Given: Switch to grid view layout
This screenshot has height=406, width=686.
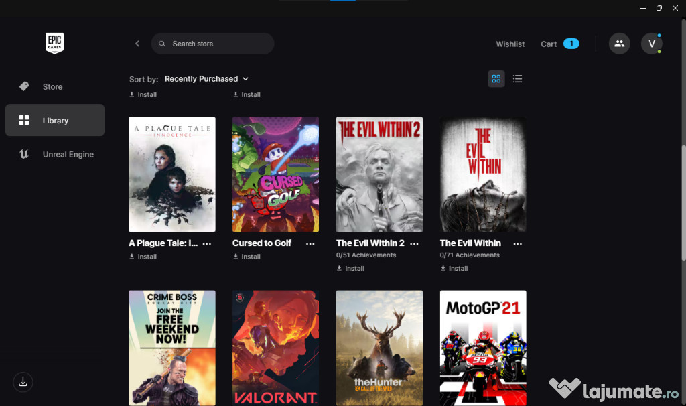Looking at the screenshot, I should tap(496, 79).
